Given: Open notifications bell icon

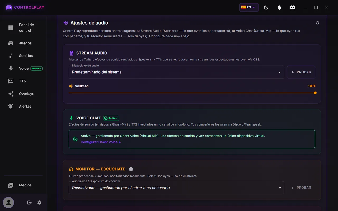Looking at the screenshot, I should [279, 7].
